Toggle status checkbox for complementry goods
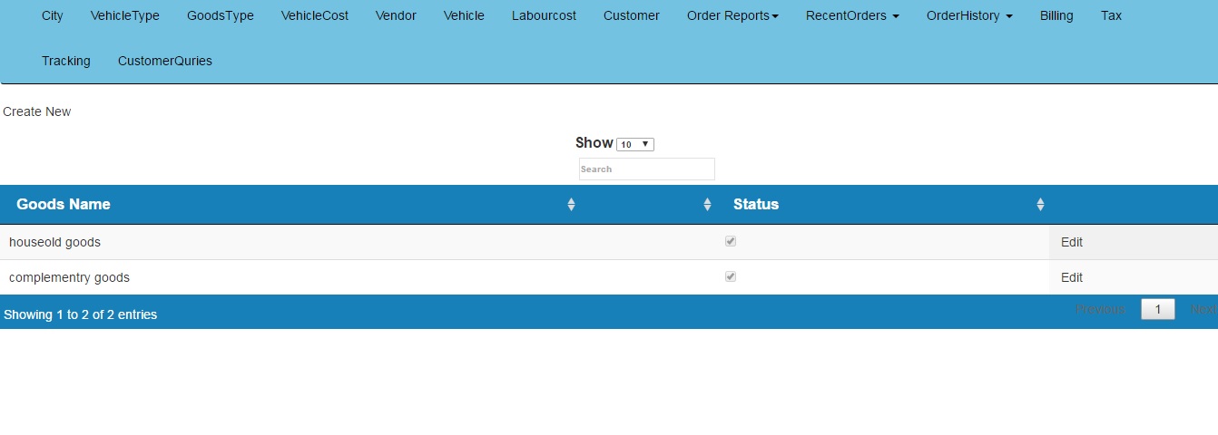This screenshot has height=435, width=1218. (731, 277)
